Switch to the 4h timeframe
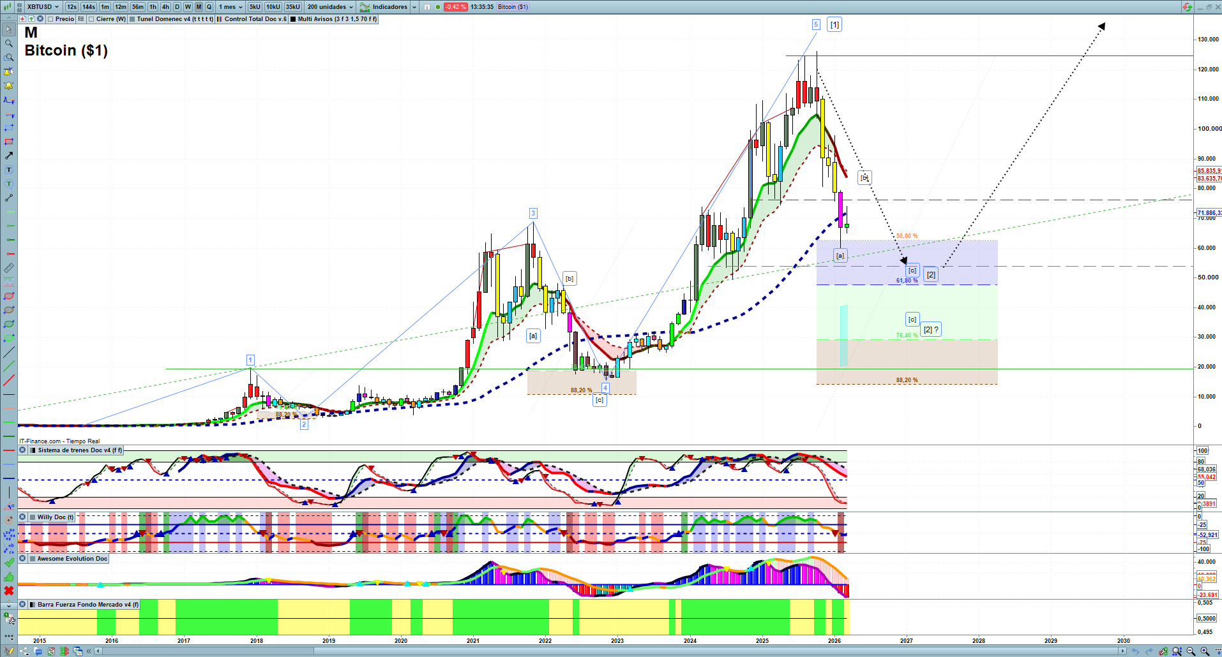The image size is (1222, 657). (x=165, y=7)
